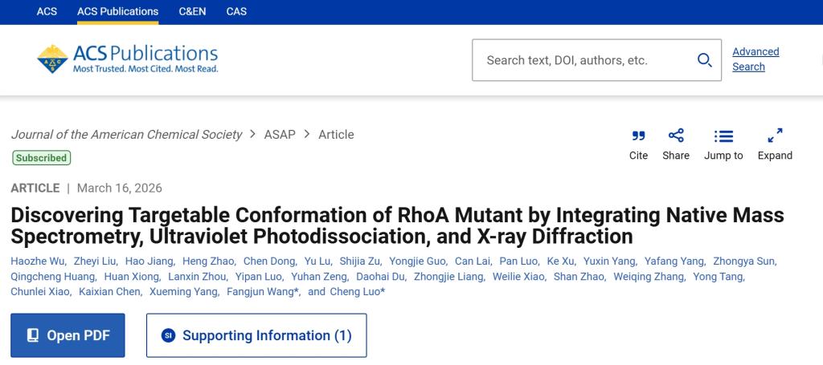Go to Journal of the American Chemical Society
The width and height of the screenshot is (823, 365).
point(126,134)
